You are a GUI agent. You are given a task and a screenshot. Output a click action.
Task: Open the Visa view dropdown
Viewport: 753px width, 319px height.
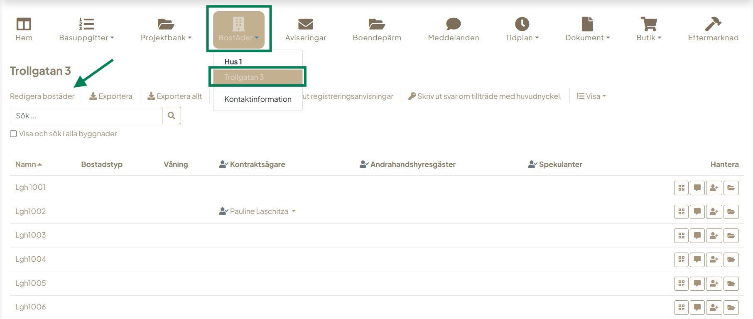point(591,96)
